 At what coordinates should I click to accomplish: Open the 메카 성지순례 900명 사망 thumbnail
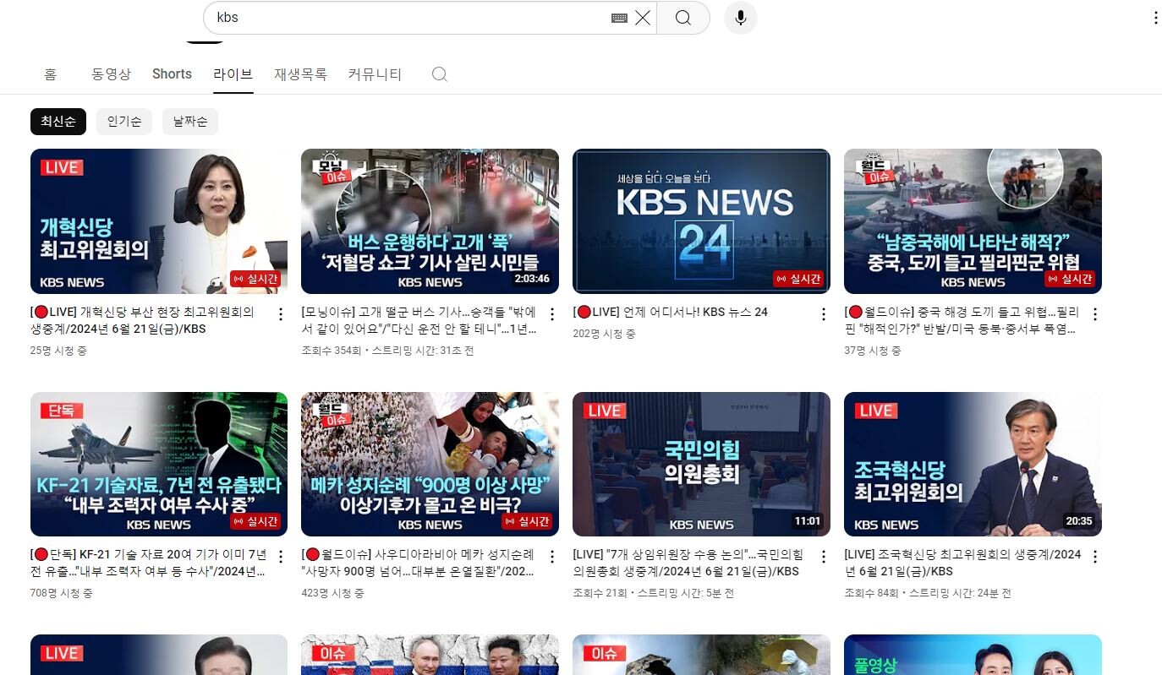coord(430,464)
